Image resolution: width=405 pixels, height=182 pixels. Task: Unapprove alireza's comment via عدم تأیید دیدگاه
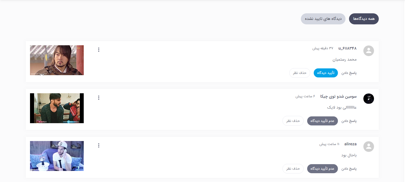click(x=322, y=169)
